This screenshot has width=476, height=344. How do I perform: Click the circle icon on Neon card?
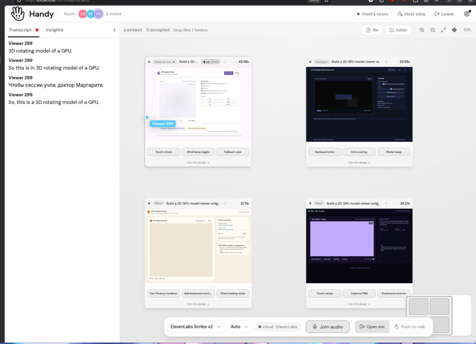click(x=386, y=204)
